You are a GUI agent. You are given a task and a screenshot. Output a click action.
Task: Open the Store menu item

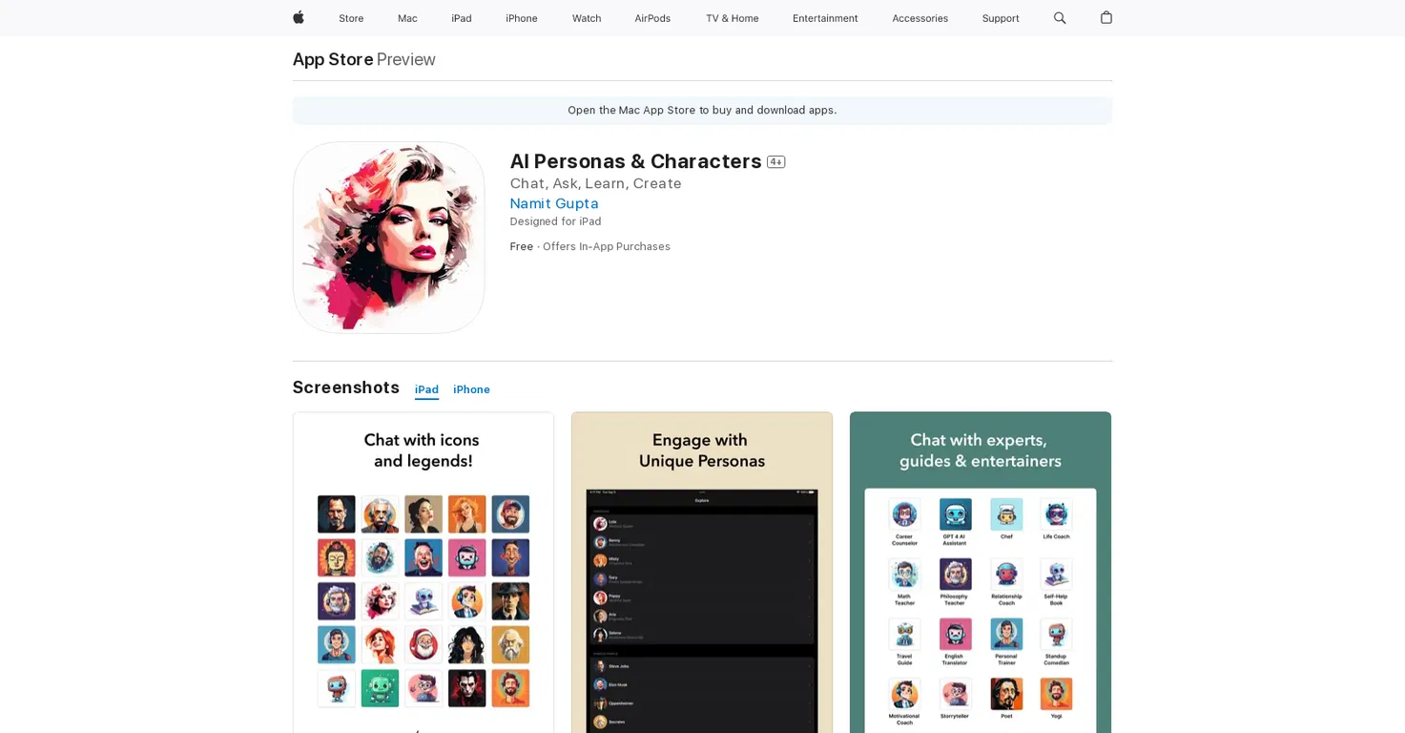[x=351, y=18]
